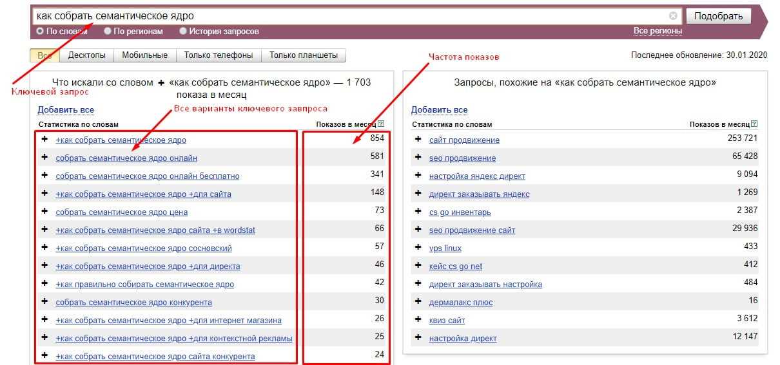Open the "Все регионы" region selector

coord(658,31)
